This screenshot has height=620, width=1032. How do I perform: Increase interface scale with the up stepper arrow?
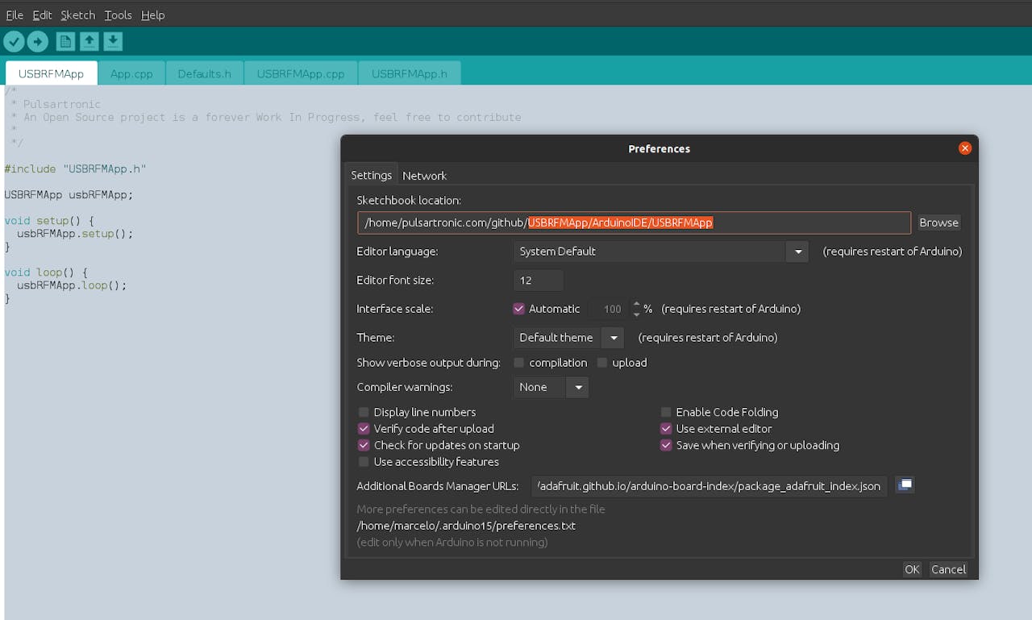pyautogui.click(x=636, y=304)
